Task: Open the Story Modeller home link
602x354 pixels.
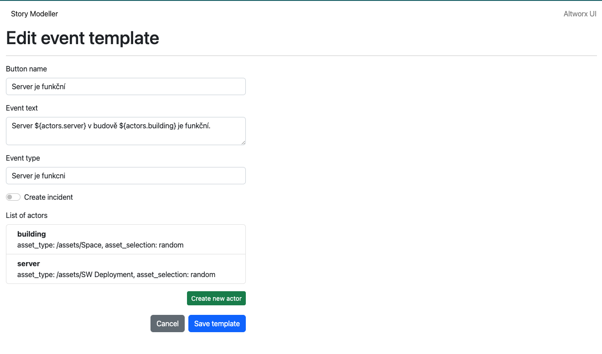Action: tap(35, 14)
